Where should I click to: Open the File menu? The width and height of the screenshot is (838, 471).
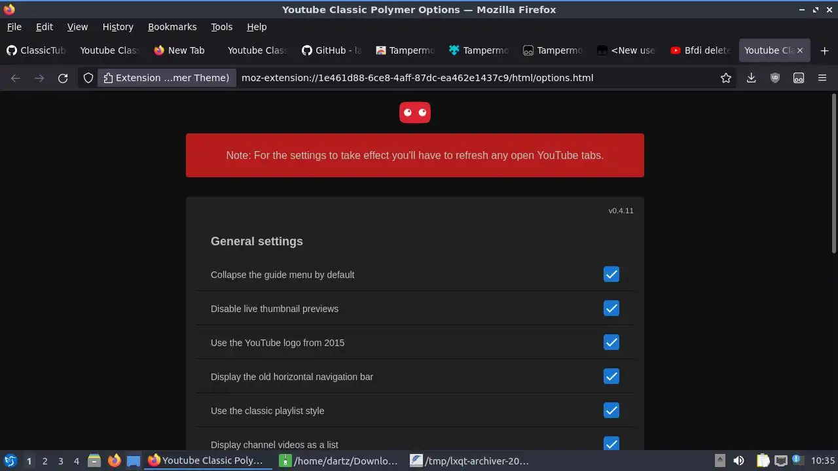coord(14,27)
